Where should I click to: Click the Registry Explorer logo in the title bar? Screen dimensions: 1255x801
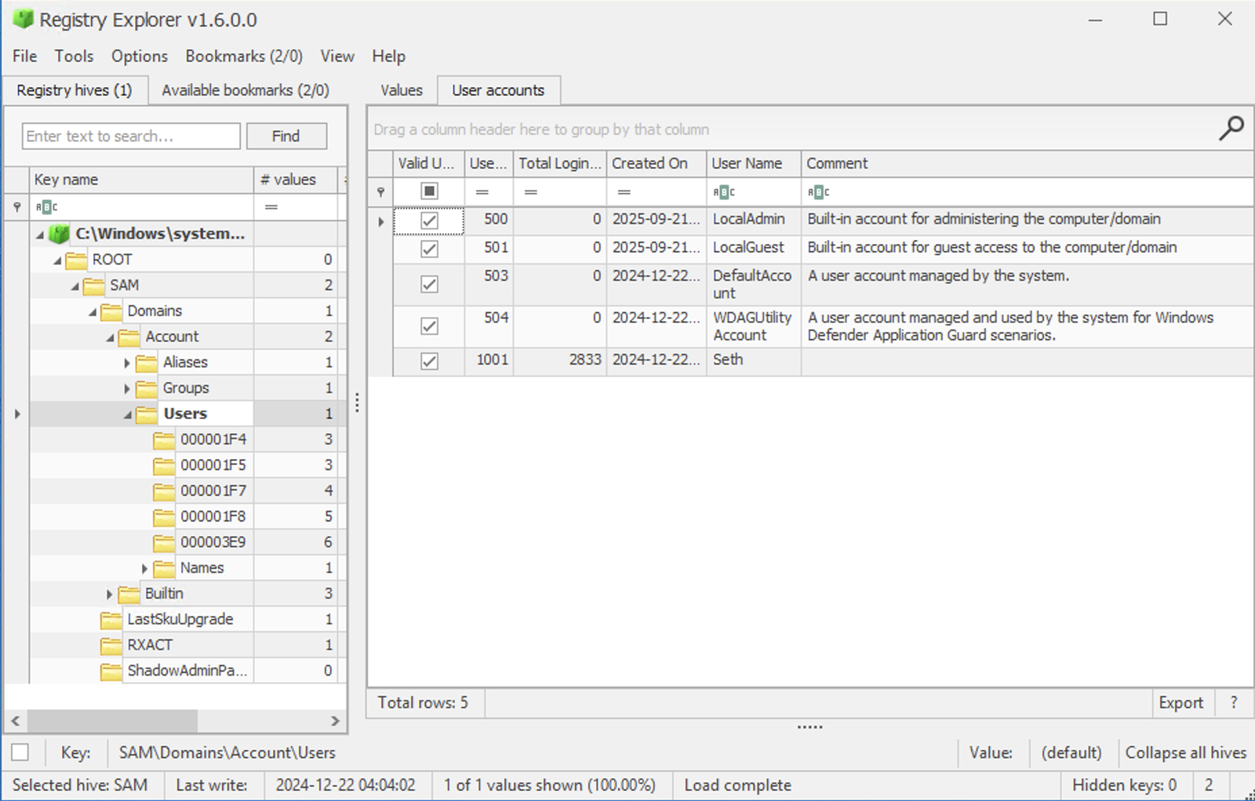(x=24, y=19)
